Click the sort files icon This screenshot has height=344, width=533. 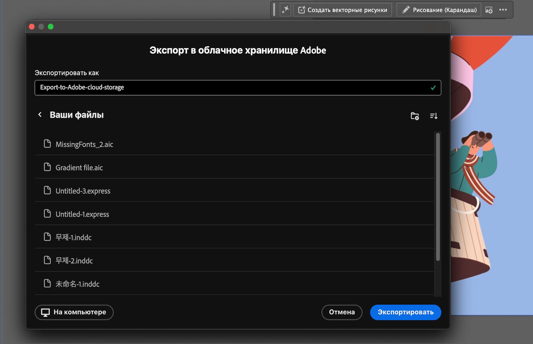[x=433, y=116]
